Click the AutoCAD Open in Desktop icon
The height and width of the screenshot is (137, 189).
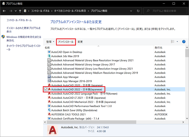click(49, 52)
